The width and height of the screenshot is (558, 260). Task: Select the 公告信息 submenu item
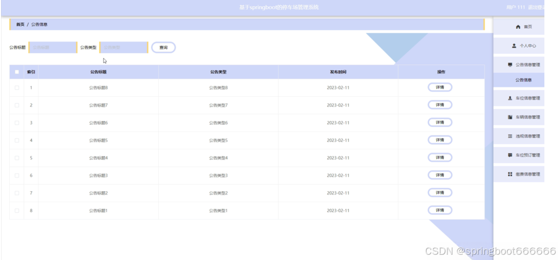click(x=519, y=80)
